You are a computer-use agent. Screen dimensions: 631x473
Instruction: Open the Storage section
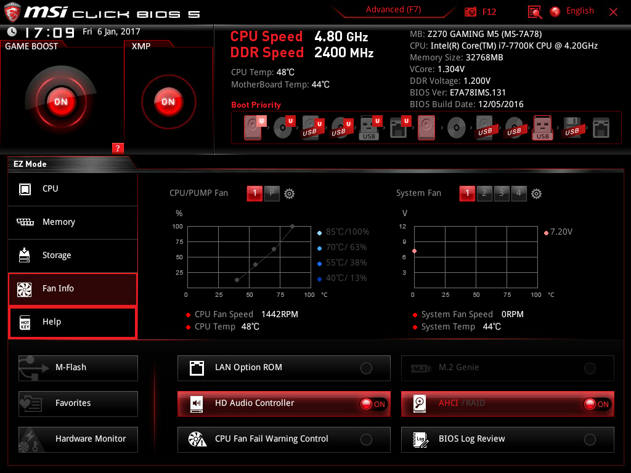[x=73, y=256]
